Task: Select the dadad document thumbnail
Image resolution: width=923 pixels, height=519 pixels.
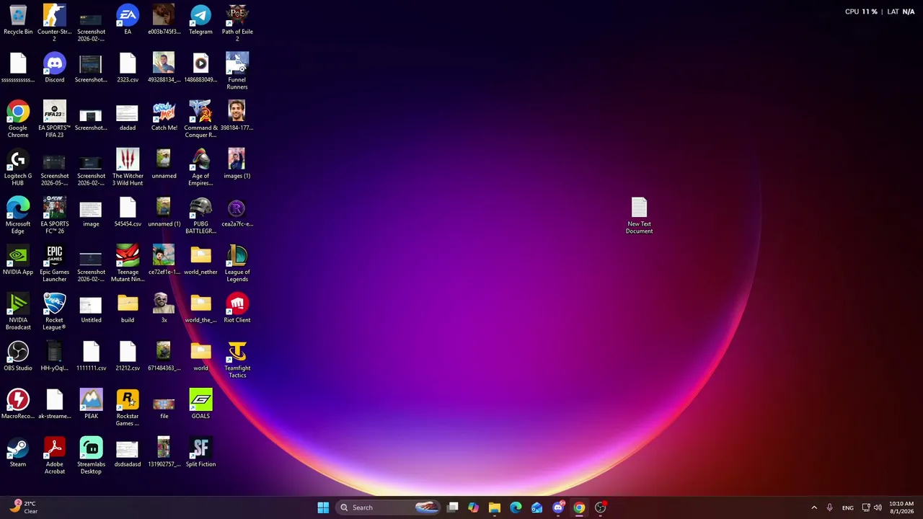Action: [128, 117]
